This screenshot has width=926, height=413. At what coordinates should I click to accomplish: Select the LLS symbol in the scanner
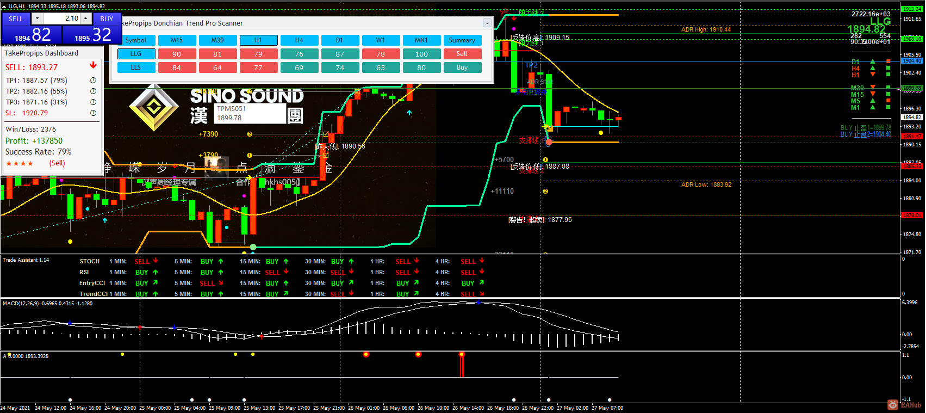point(136,67)
